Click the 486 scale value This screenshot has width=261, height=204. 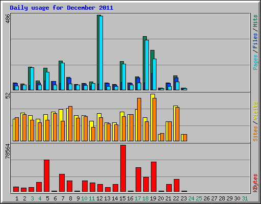(x=8, y=18)
